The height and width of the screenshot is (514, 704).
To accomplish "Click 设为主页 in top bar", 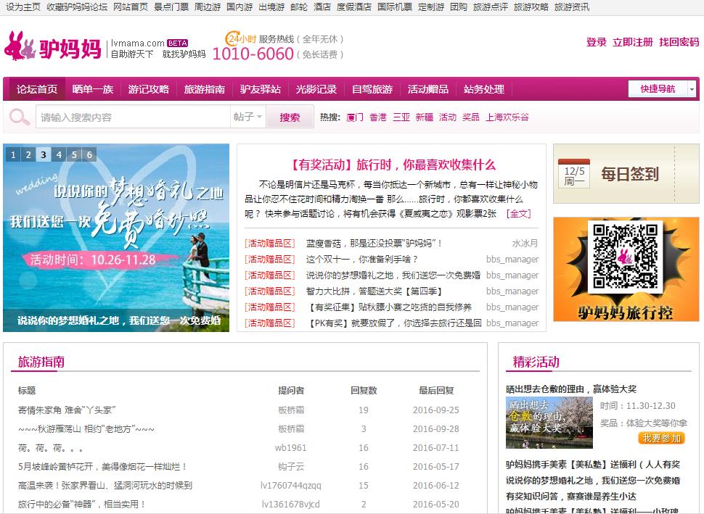I will [23, 7].
